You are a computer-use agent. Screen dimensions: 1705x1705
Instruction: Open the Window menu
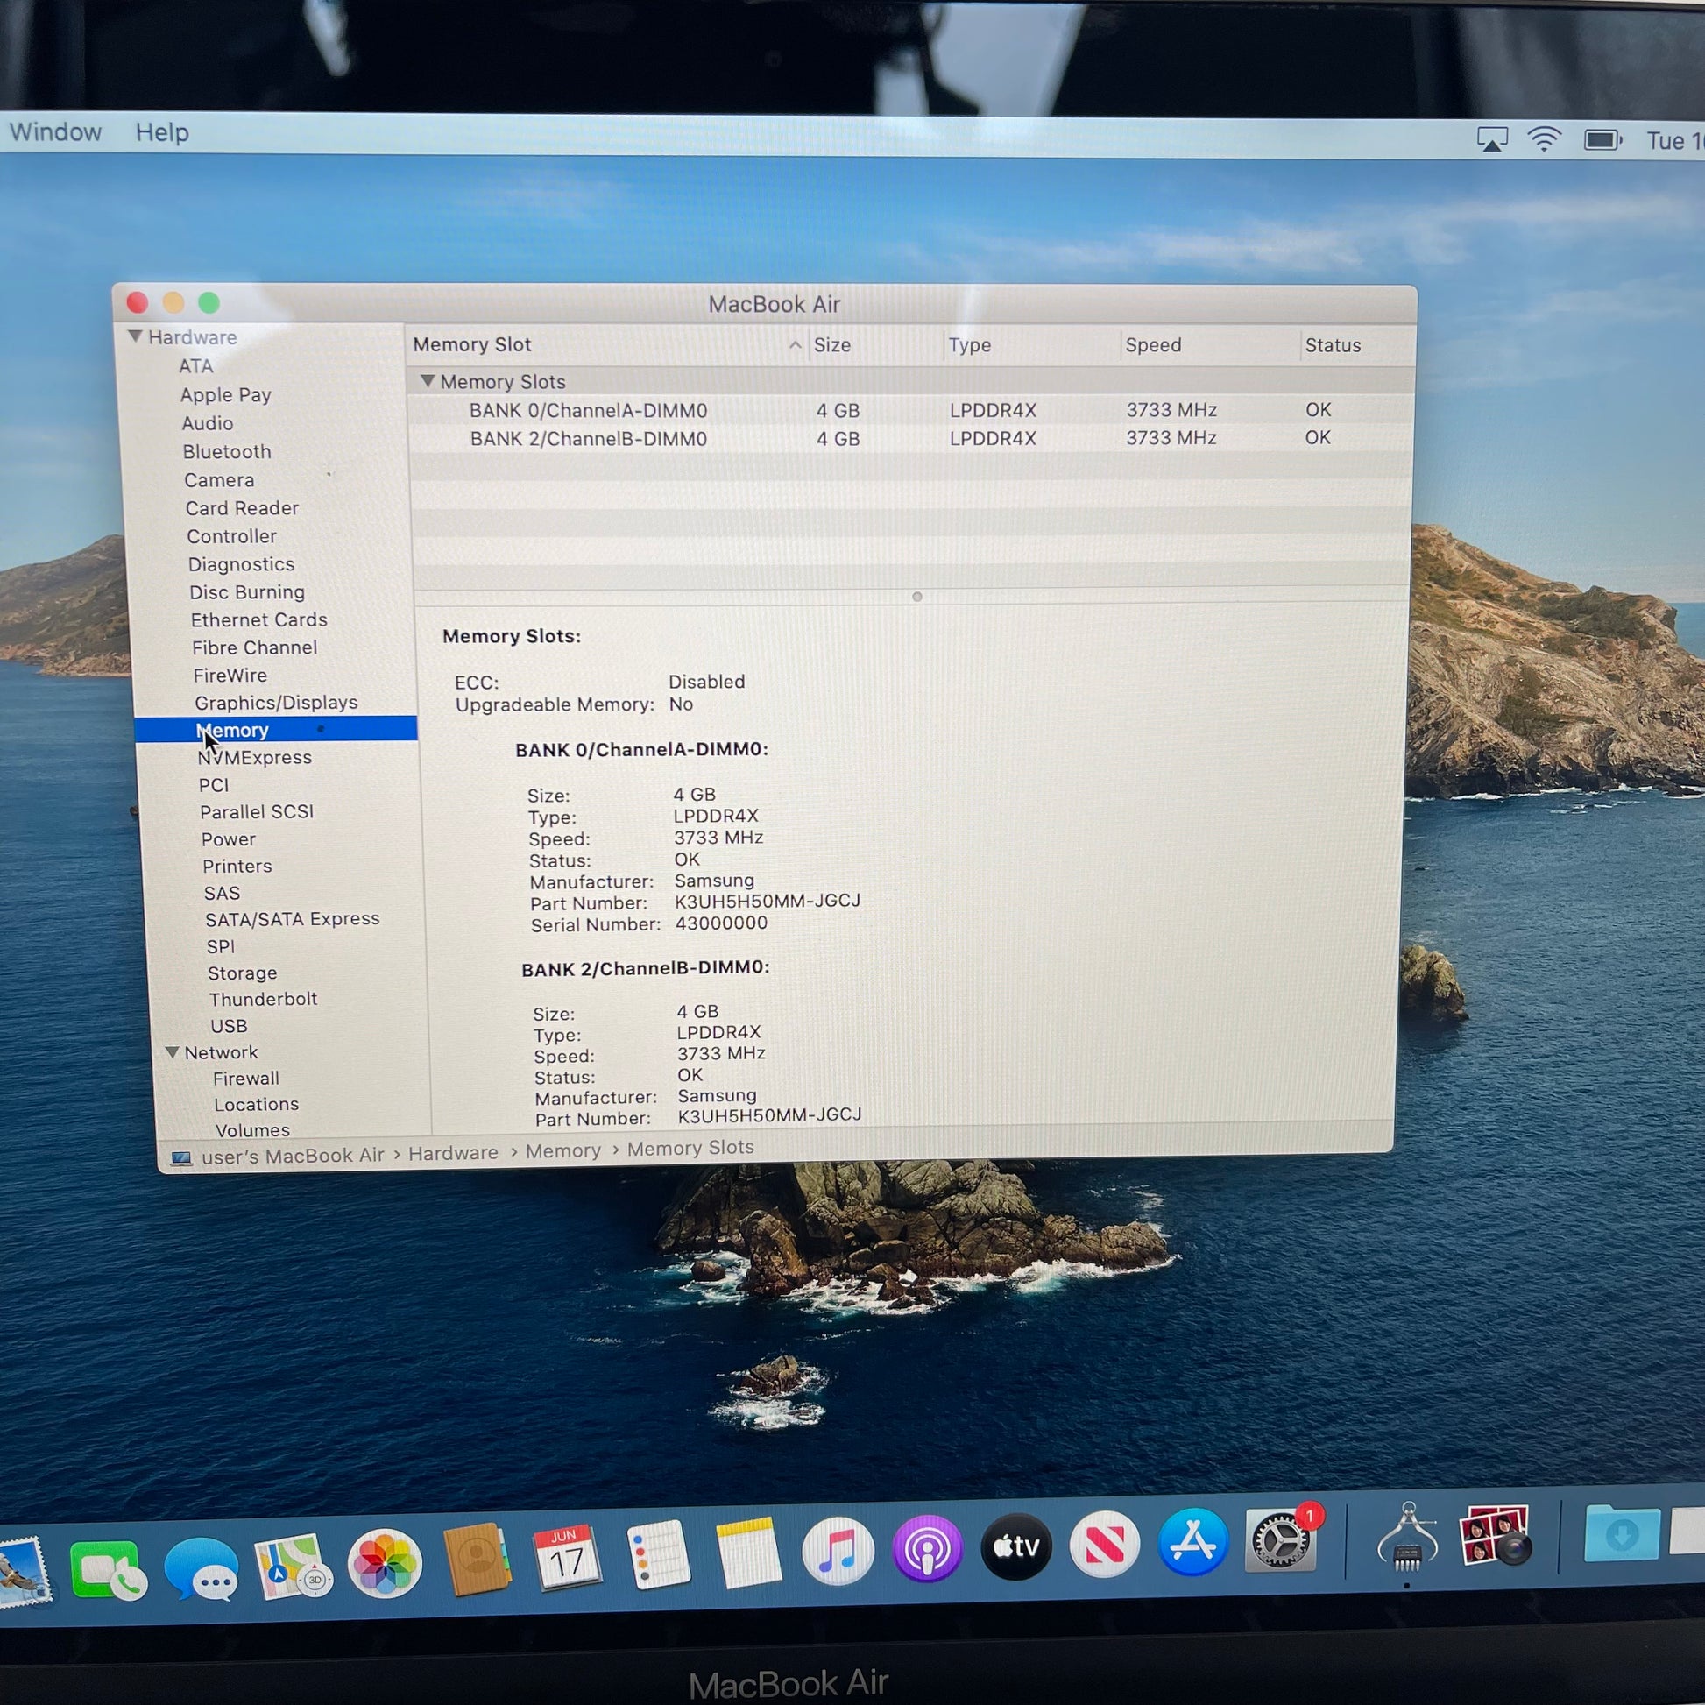pos(54,132)
